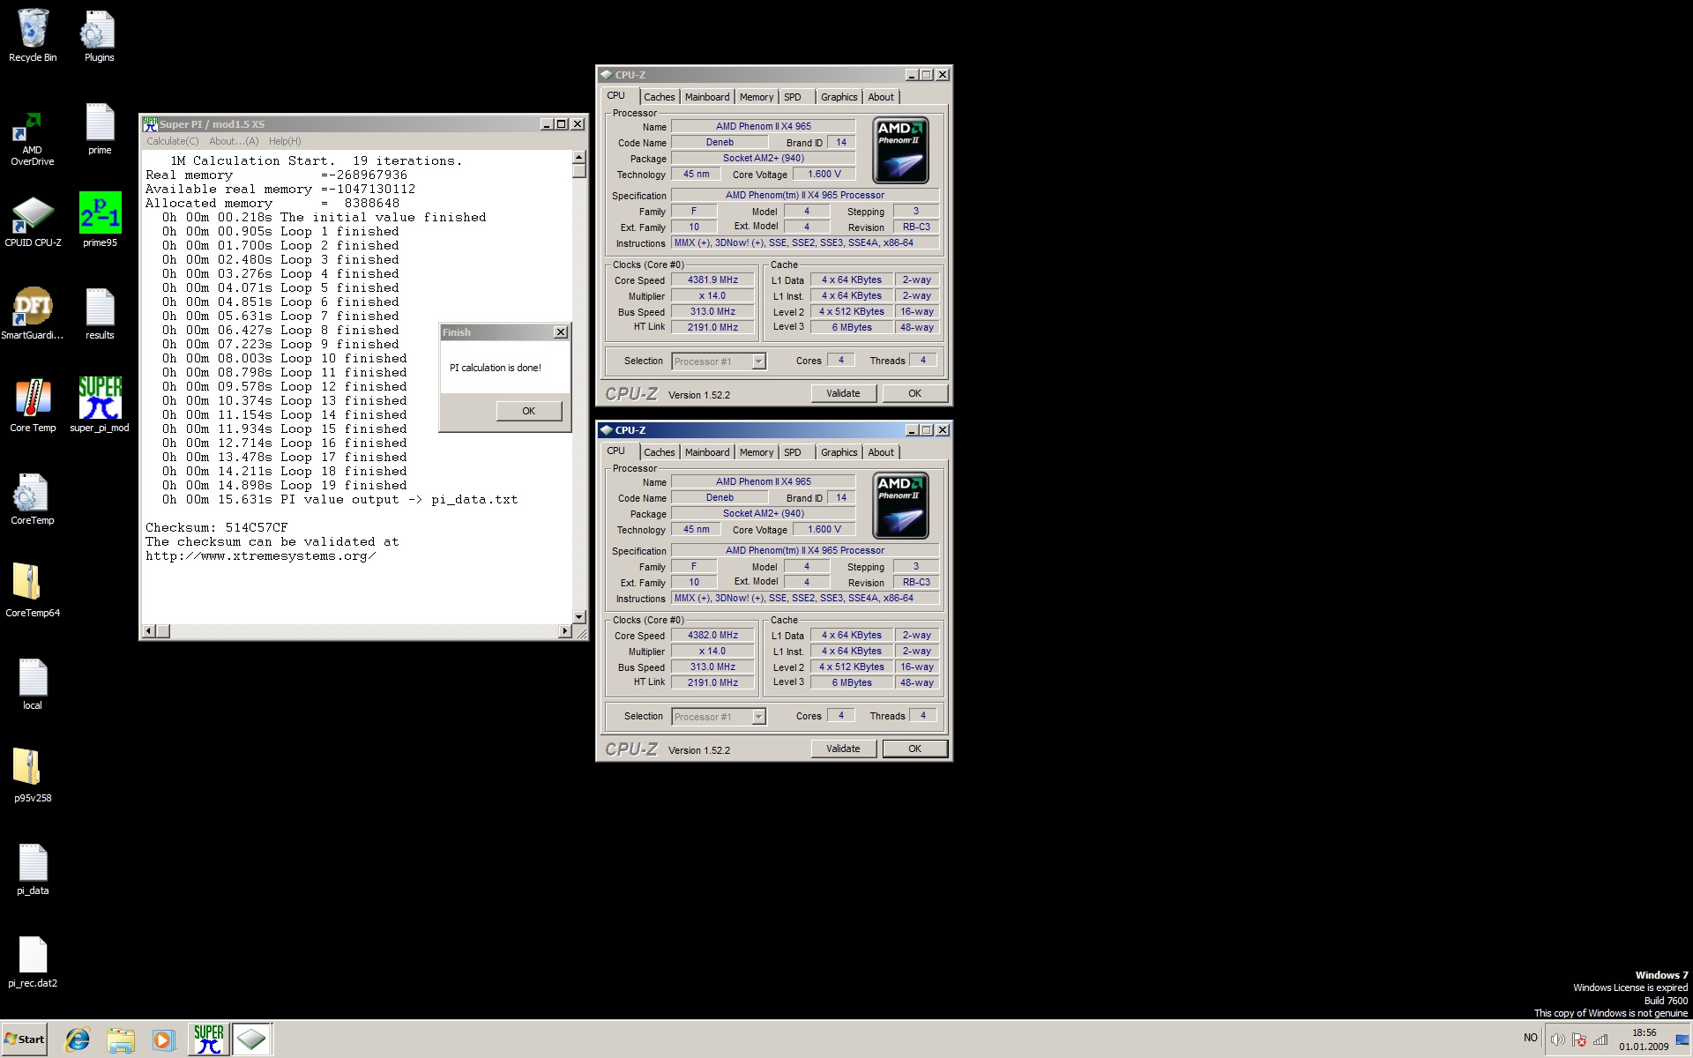Open About...(A) menu in Super PI
Viewport: 1693px width, 1058px height.
(x=234, y=141)
